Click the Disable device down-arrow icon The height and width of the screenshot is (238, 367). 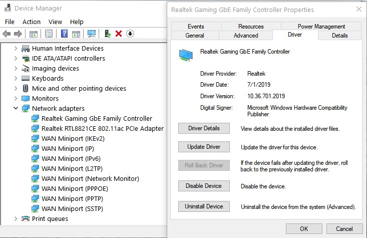click(x=130, y=34)
